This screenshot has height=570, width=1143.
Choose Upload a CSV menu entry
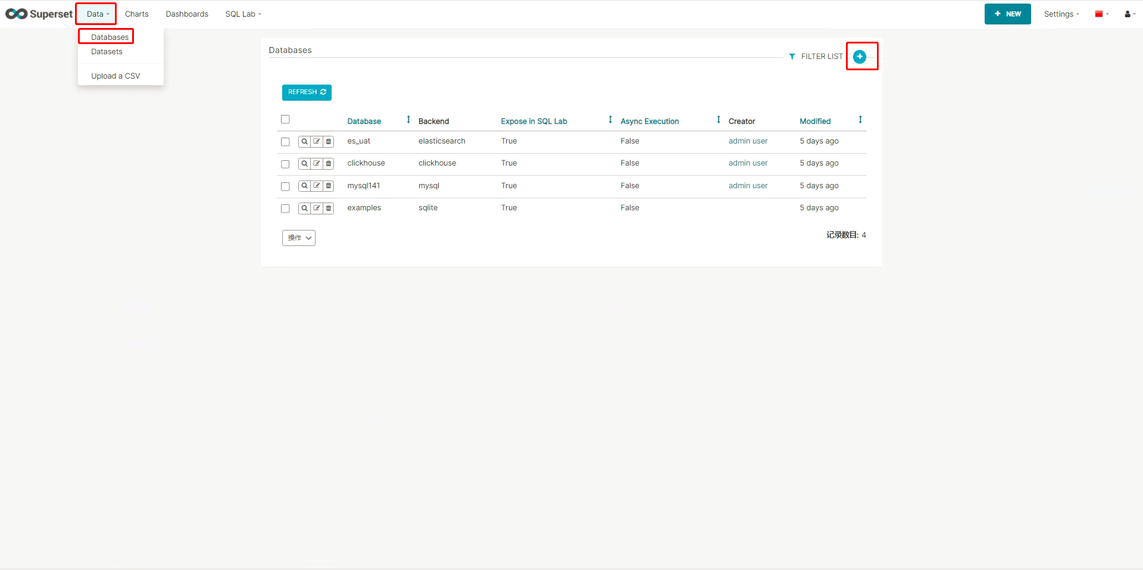pos(115,76)
